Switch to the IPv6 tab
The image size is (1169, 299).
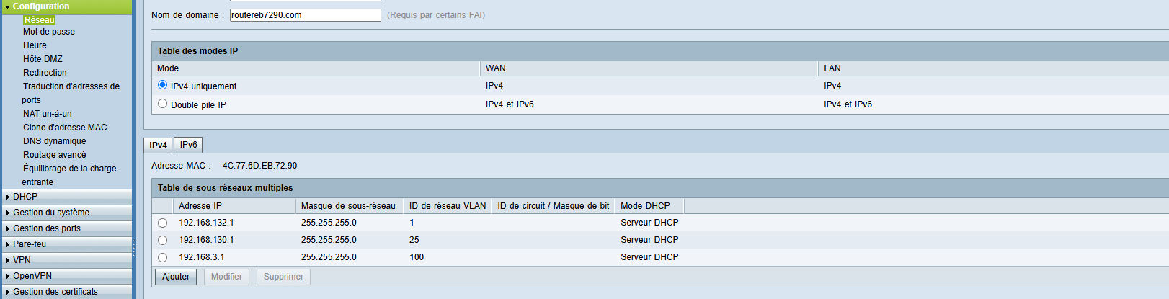[x=188, y=145]
